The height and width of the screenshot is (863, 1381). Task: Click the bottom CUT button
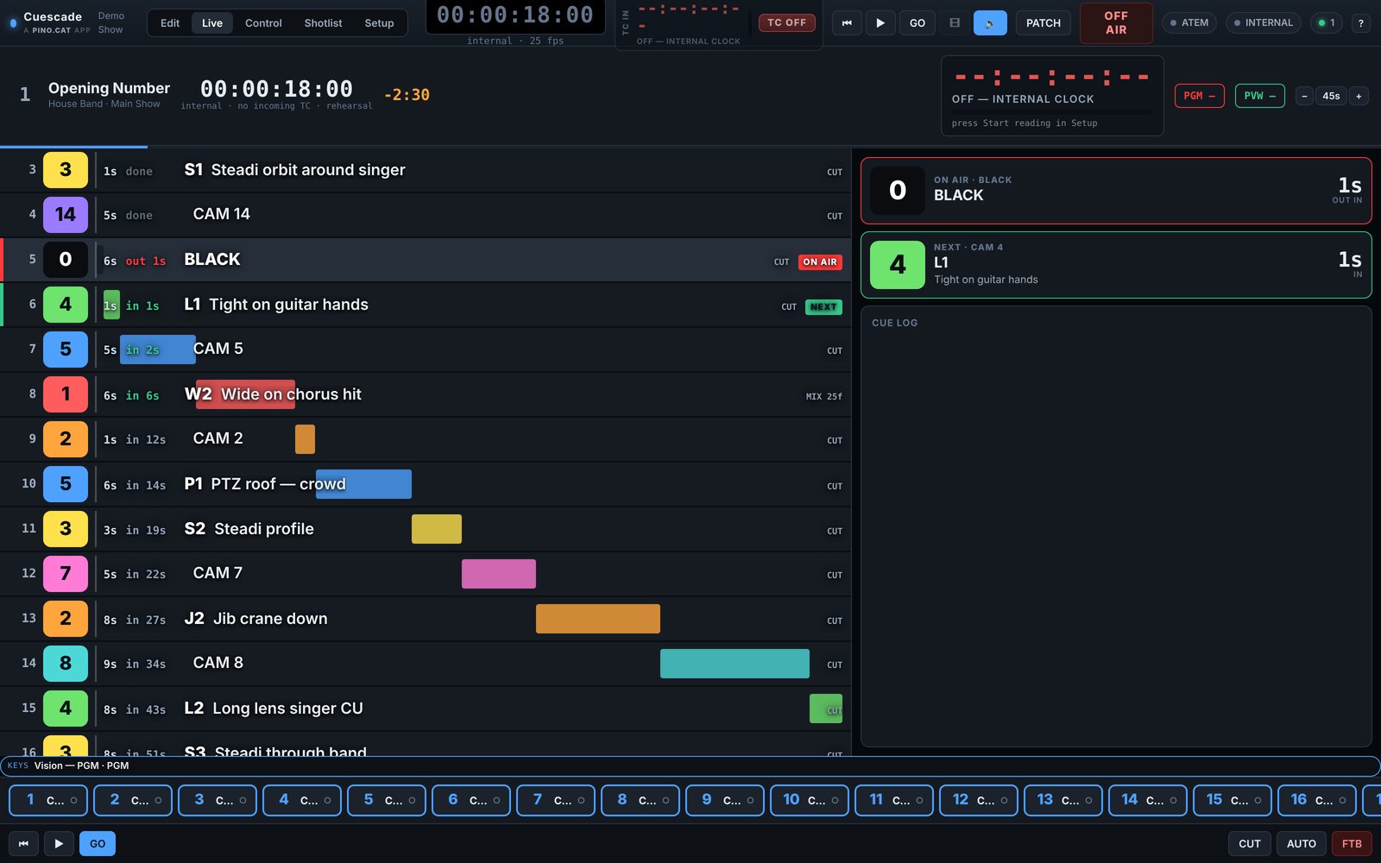tap(1250, 843)
